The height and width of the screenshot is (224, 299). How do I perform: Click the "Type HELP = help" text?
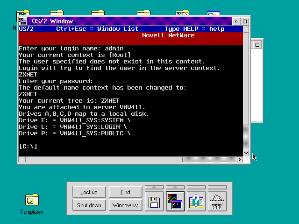tap(194, 29)
